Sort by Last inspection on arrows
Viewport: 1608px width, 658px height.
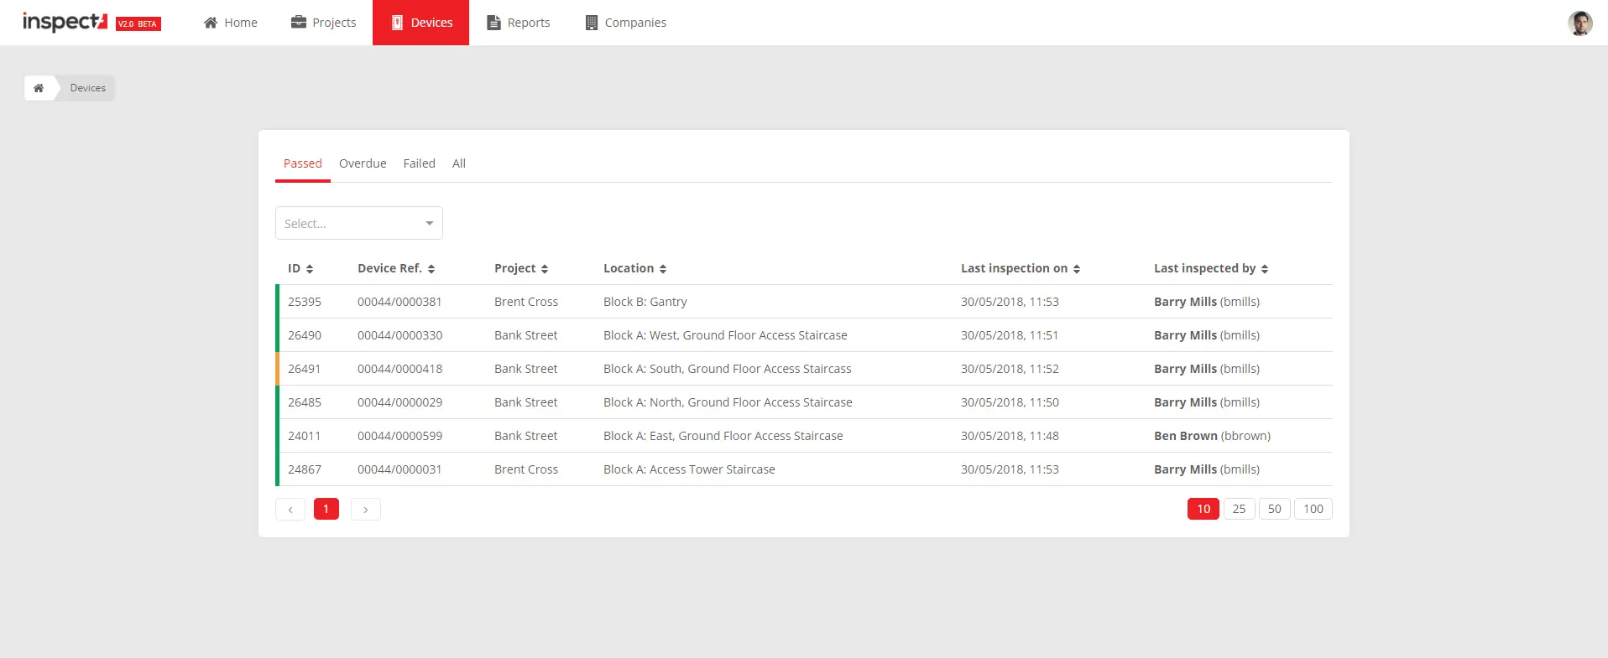click(x=1077, y=269)
